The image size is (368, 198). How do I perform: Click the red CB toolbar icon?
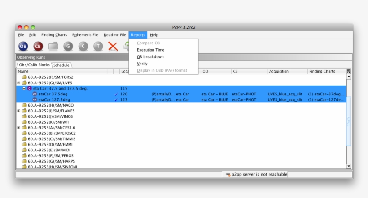(x=38, y=46)
